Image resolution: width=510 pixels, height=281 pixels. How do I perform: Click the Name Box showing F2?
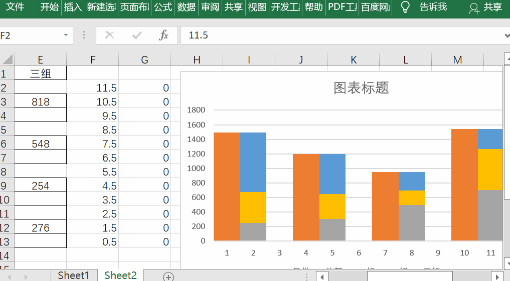click(31, 35)
